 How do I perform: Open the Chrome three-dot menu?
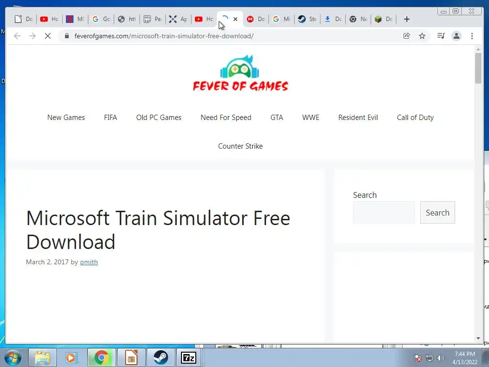coord(472,36)
